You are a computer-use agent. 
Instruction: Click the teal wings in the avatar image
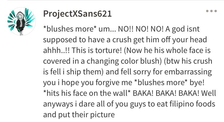(29, 18)
